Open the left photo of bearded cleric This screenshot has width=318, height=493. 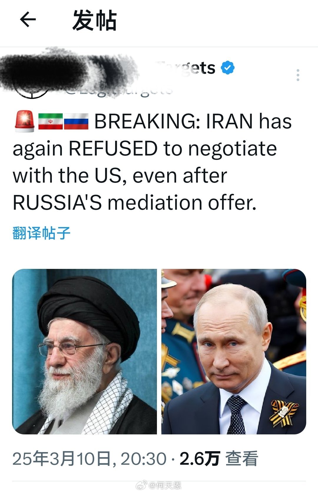coord(85,351)
